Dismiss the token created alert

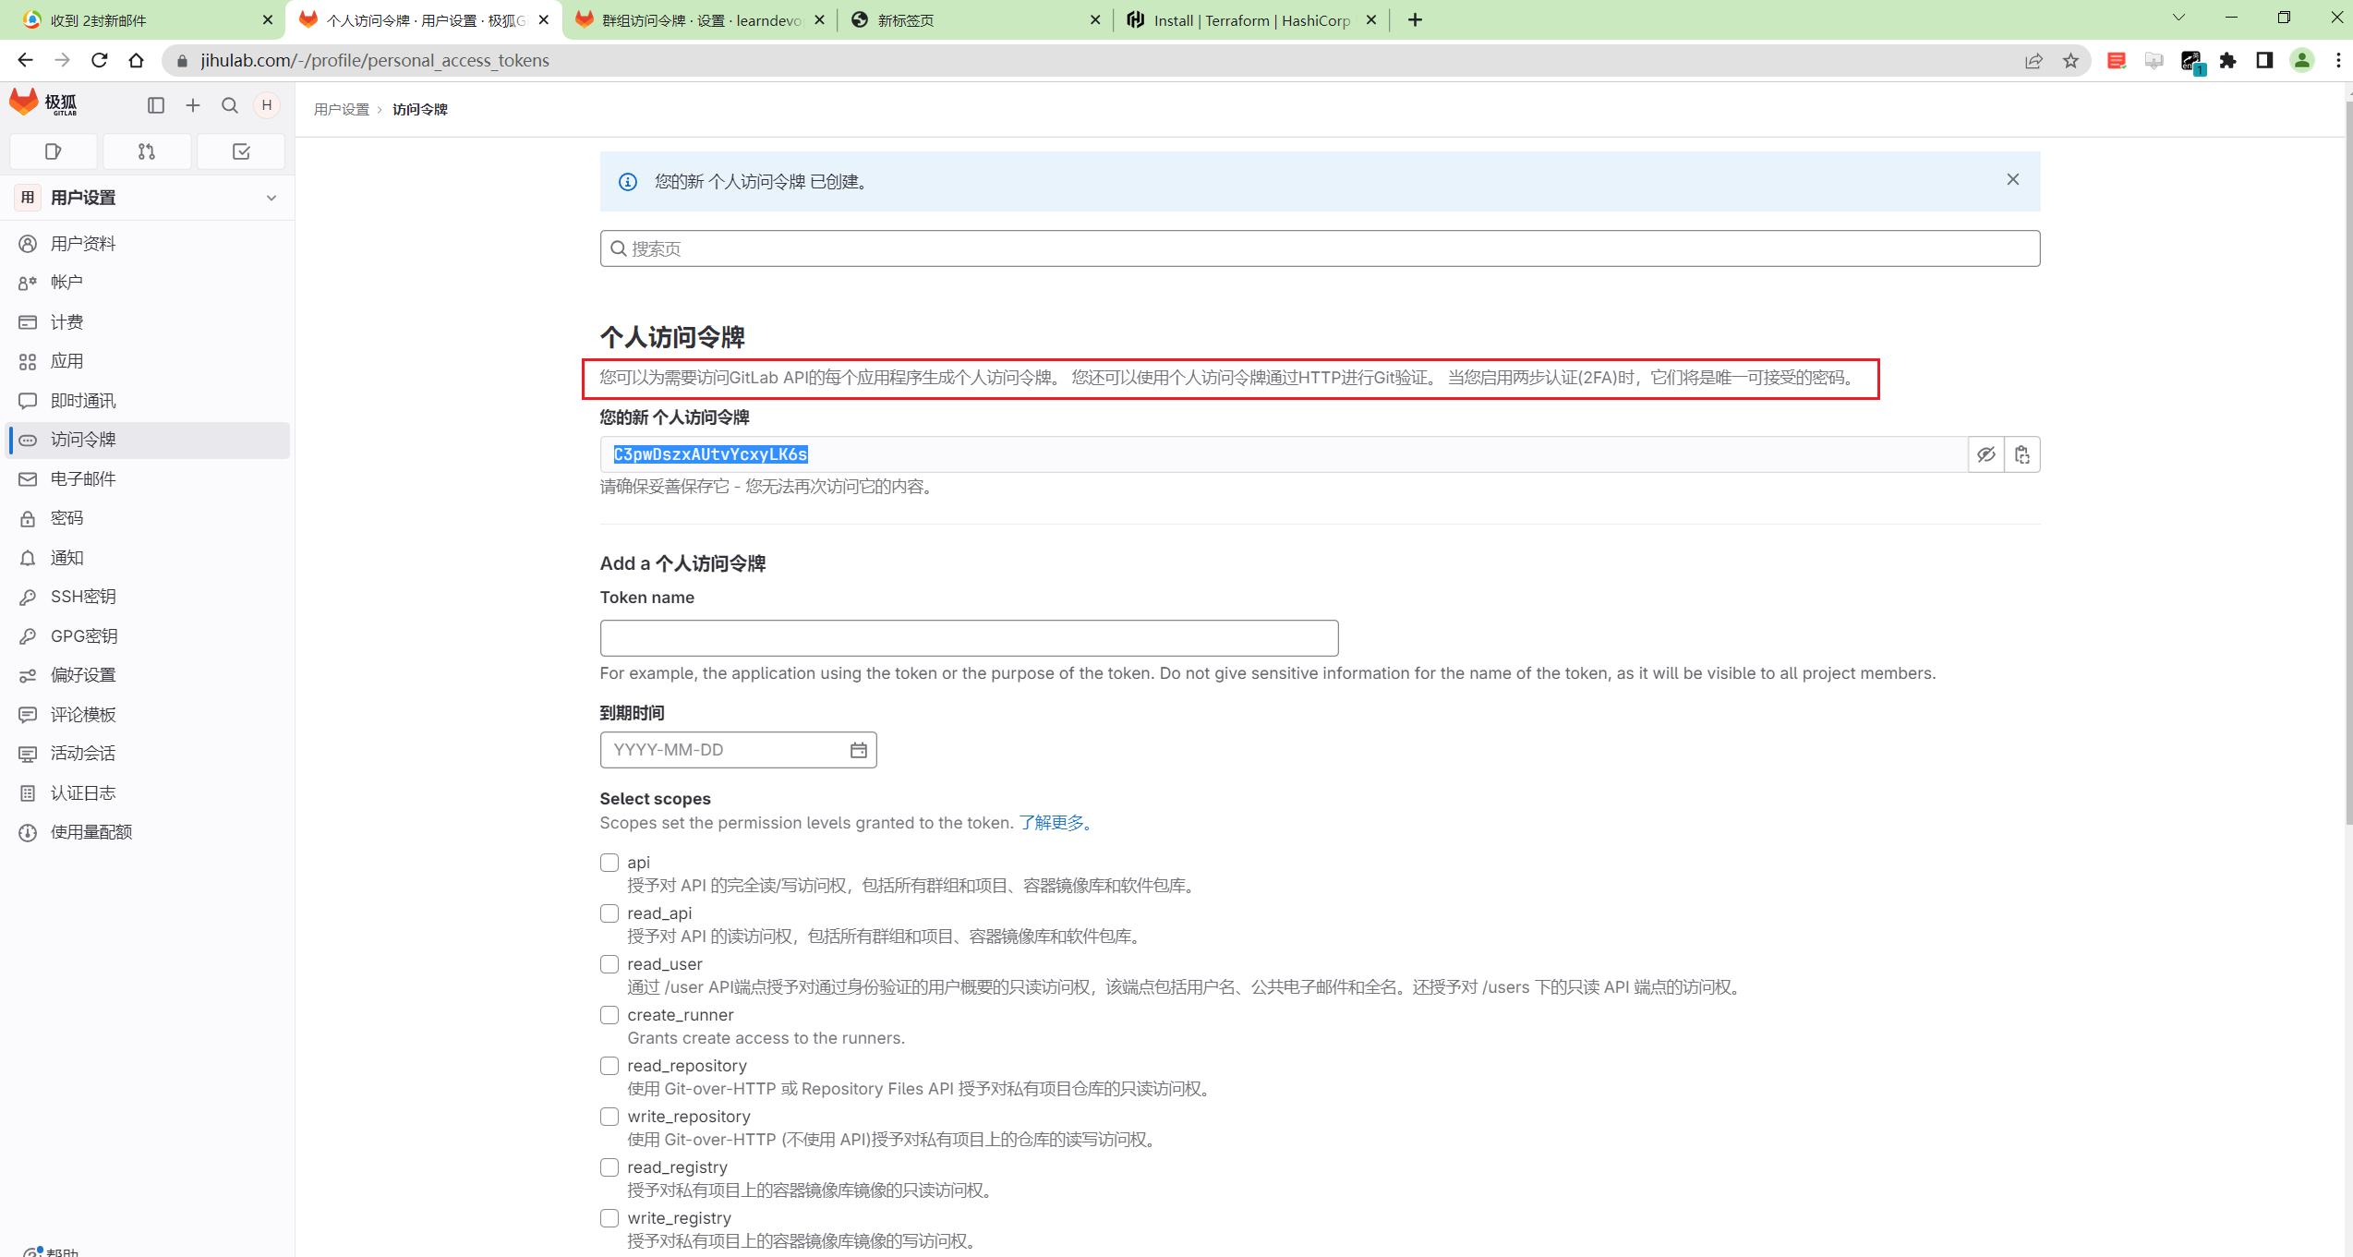(2013, 179)
